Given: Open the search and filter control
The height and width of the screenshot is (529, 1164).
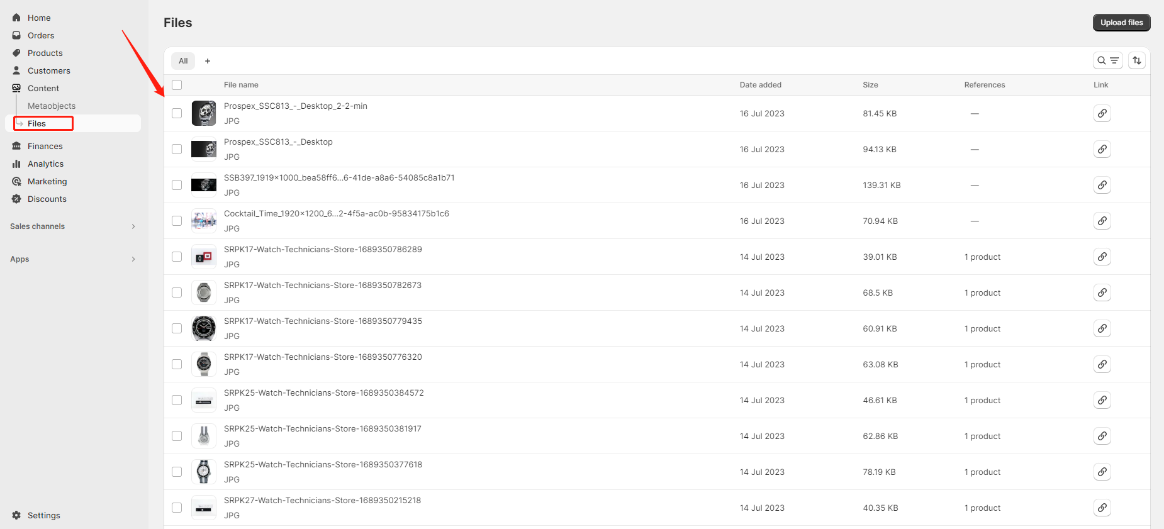Looking at the screenshot, I should (x=1107, y=60).
